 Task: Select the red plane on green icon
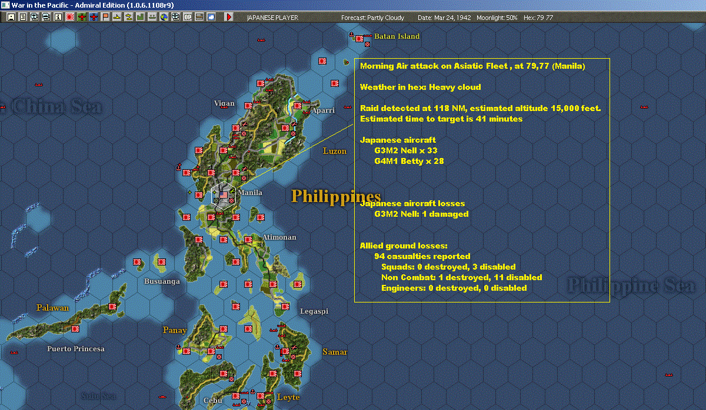(82, 18)
